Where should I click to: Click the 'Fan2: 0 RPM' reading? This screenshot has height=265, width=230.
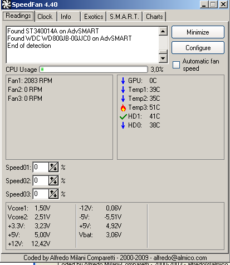(x=25, y=90)
